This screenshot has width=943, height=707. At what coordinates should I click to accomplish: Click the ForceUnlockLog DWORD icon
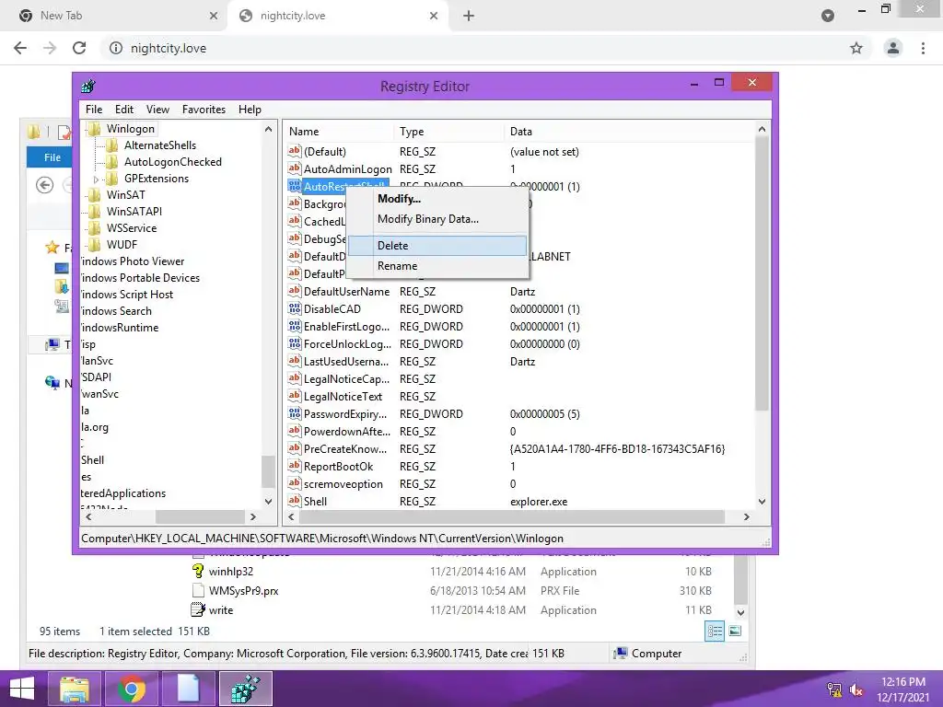(294, 344)
